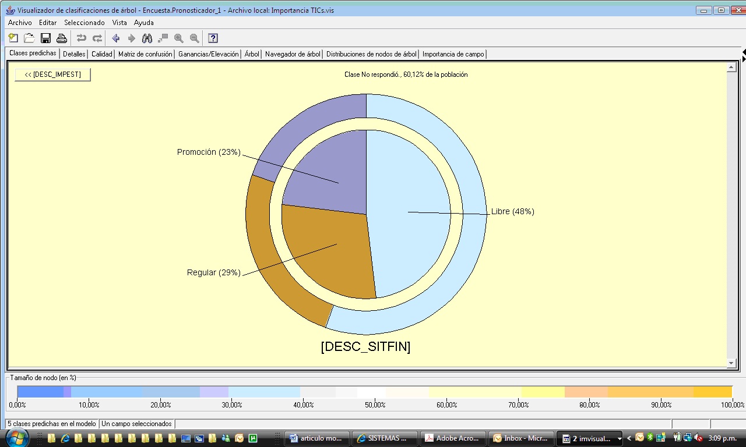Switch to the Matriz de confusión tab
This screenshot has width=746, height=447.
pyautogui.click(x=145, y=54)
